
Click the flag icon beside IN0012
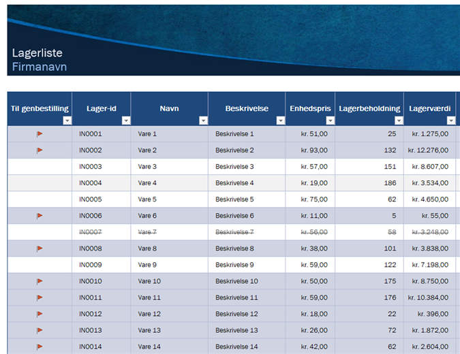point(40,314)
